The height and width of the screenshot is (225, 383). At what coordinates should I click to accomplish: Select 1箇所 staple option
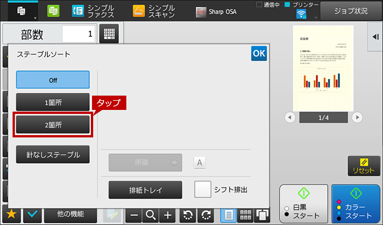point(53,102)
